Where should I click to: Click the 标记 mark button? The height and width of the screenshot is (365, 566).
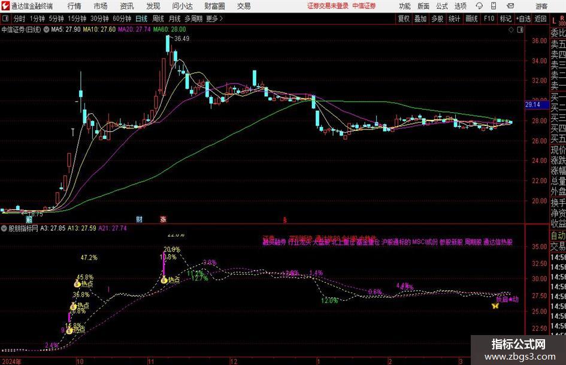(x=506, y=19)
